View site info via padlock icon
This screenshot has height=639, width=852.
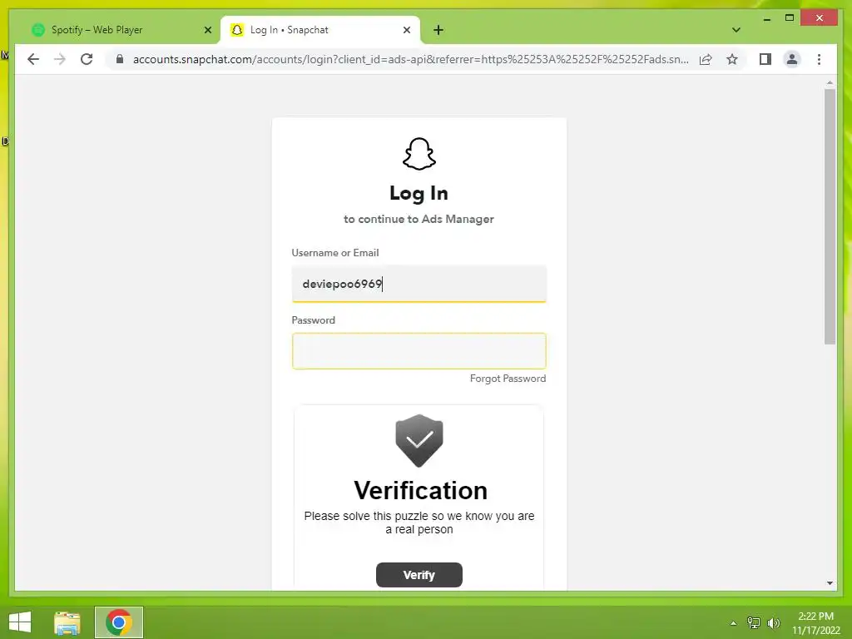click(120, 59)
